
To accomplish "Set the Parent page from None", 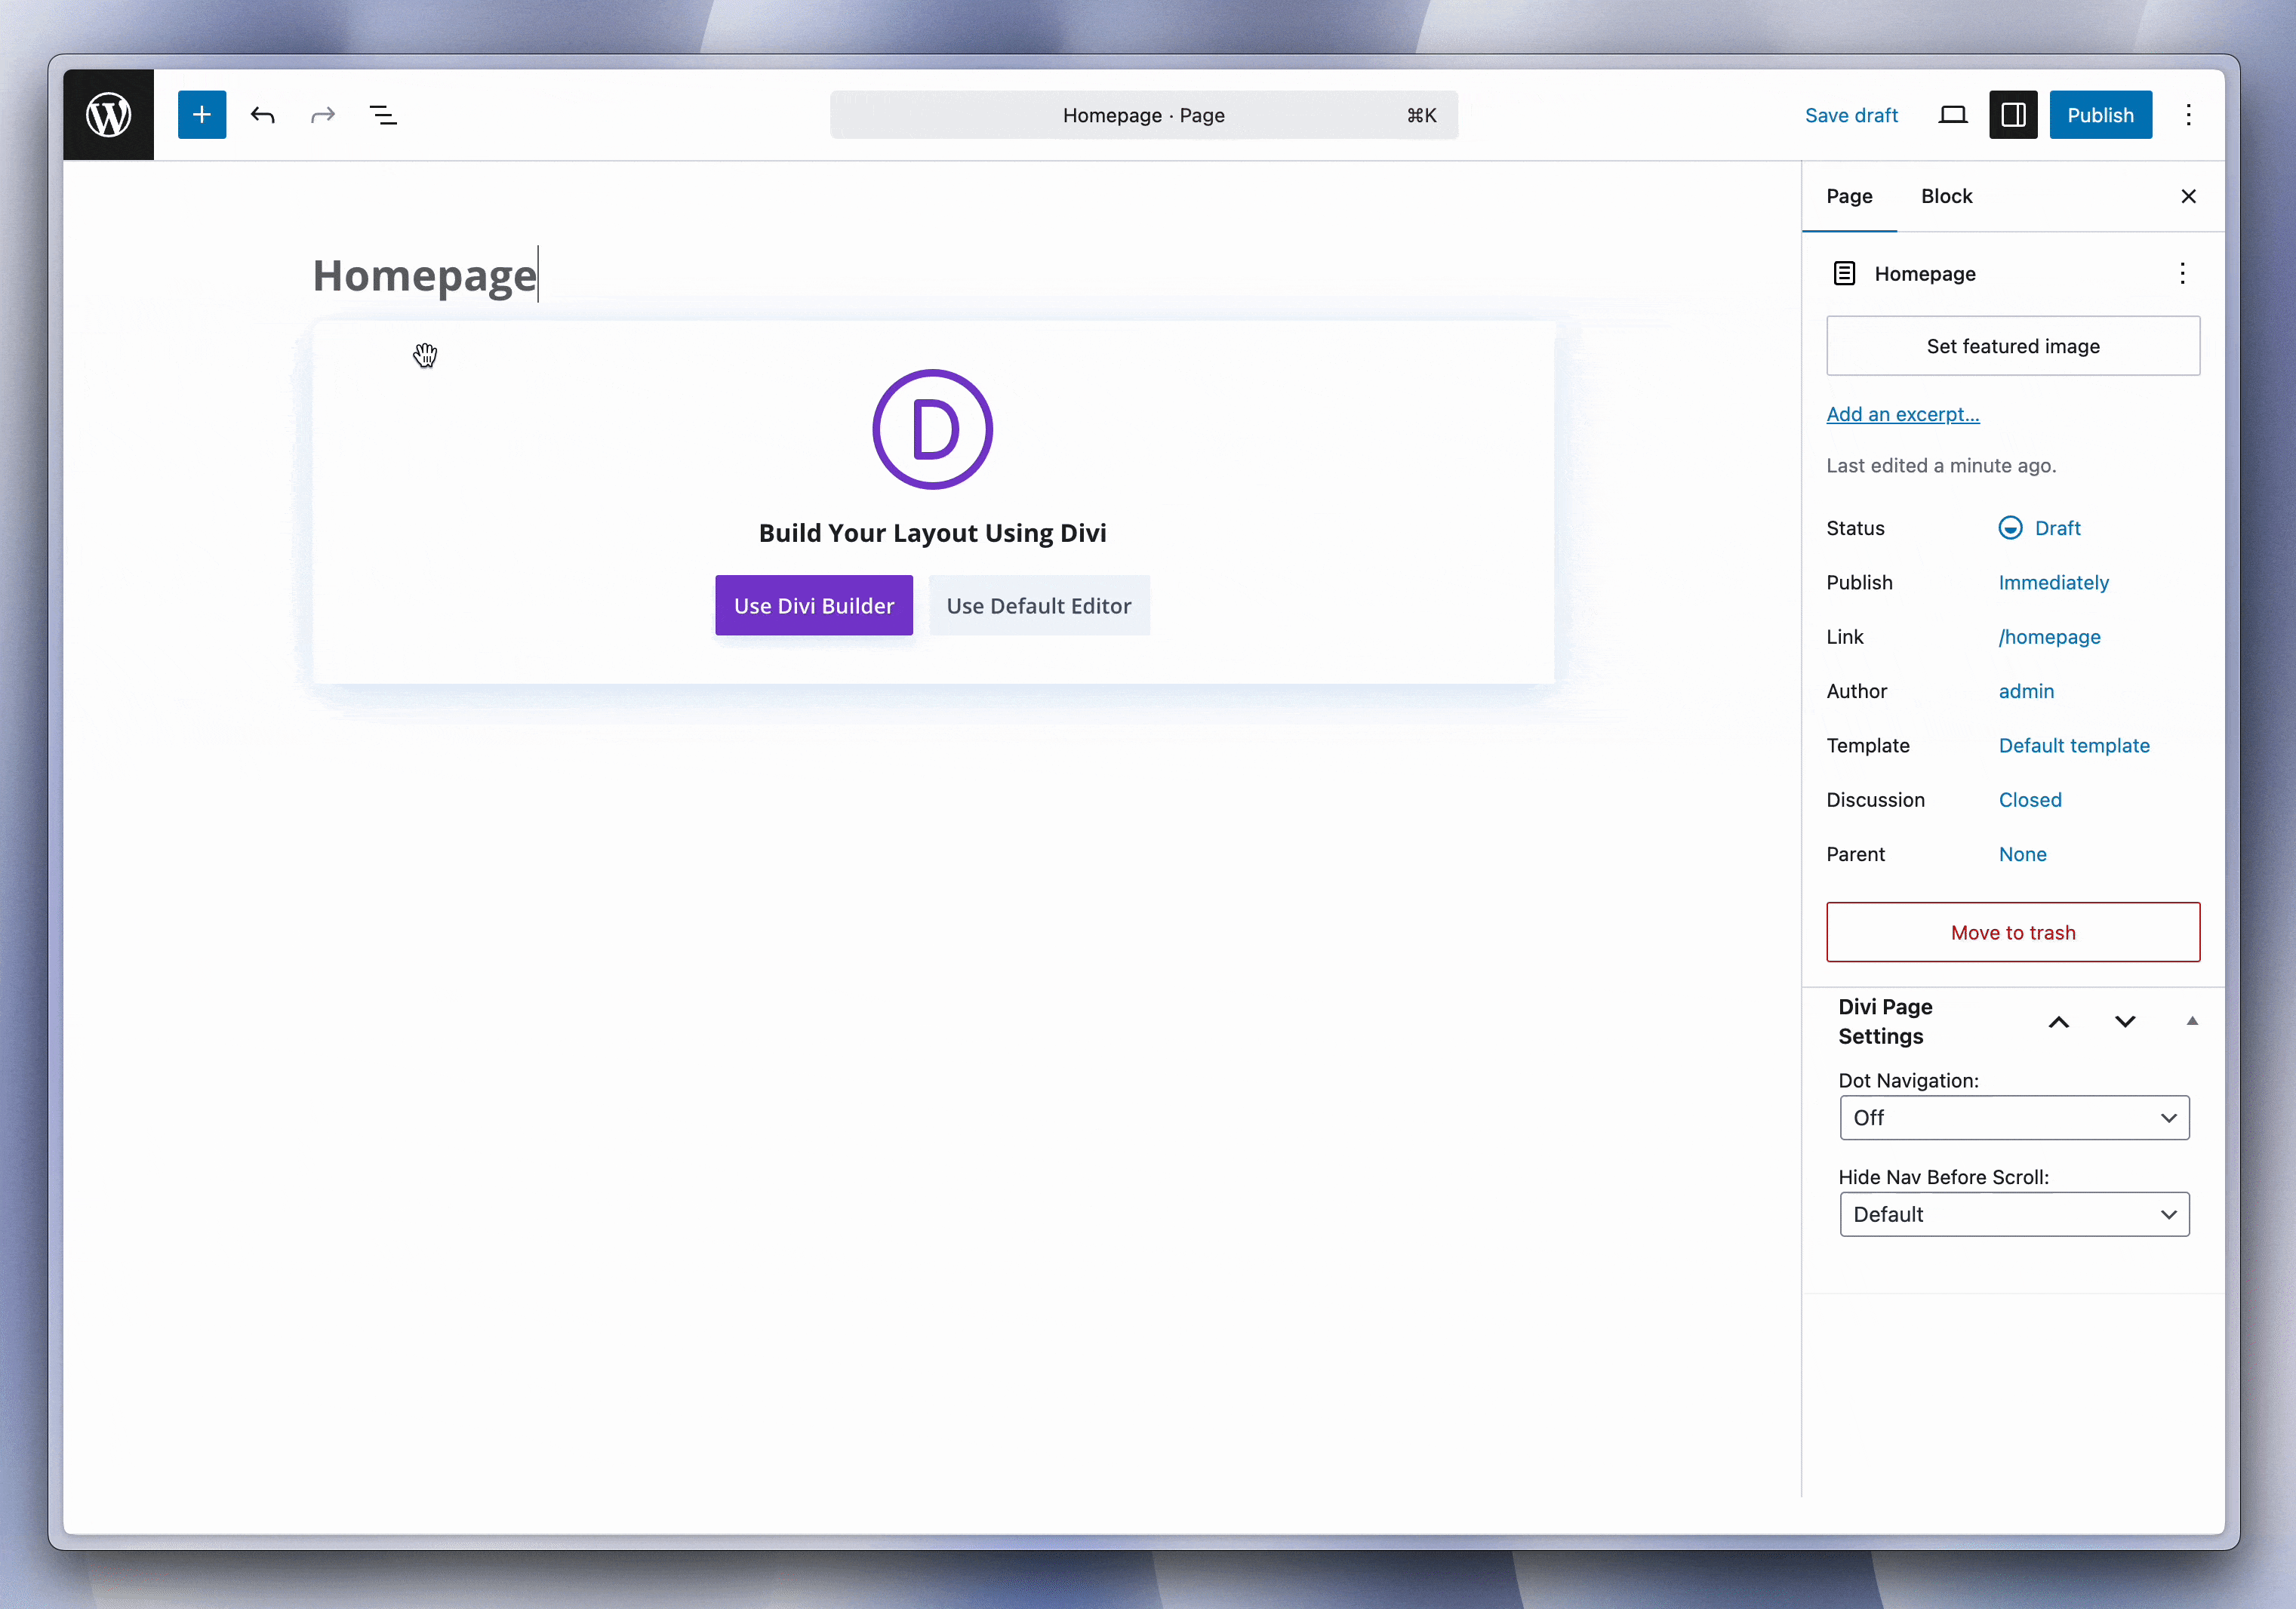I will (x=2022, y=854).
